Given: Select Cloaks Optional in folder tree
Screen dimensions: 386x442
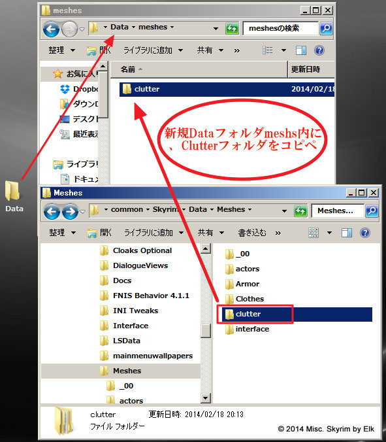Looking at the screenshot, I should (x=136, y=250).
